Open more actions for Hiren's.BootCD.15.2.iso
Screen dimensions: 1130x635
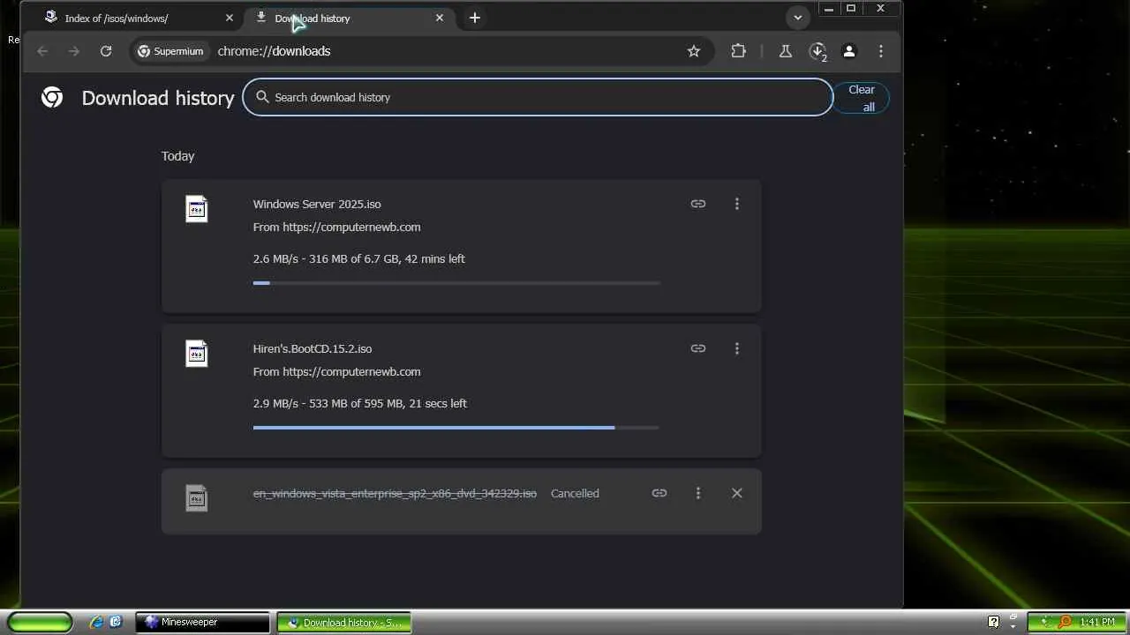737,348
